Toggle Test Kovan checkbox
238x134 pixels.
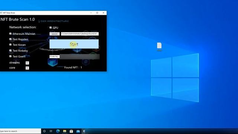[10, 45]
